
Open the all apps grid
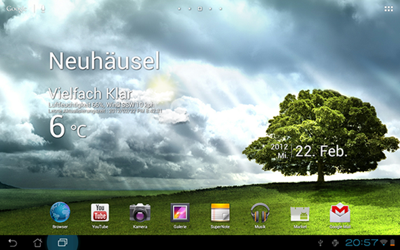pyautogui.click(x=388, y=9)
